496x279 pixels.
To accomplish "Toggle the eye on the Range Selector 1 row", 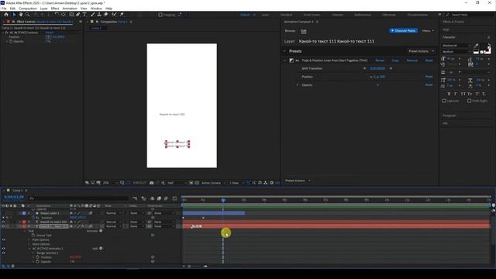I will 3,253.
